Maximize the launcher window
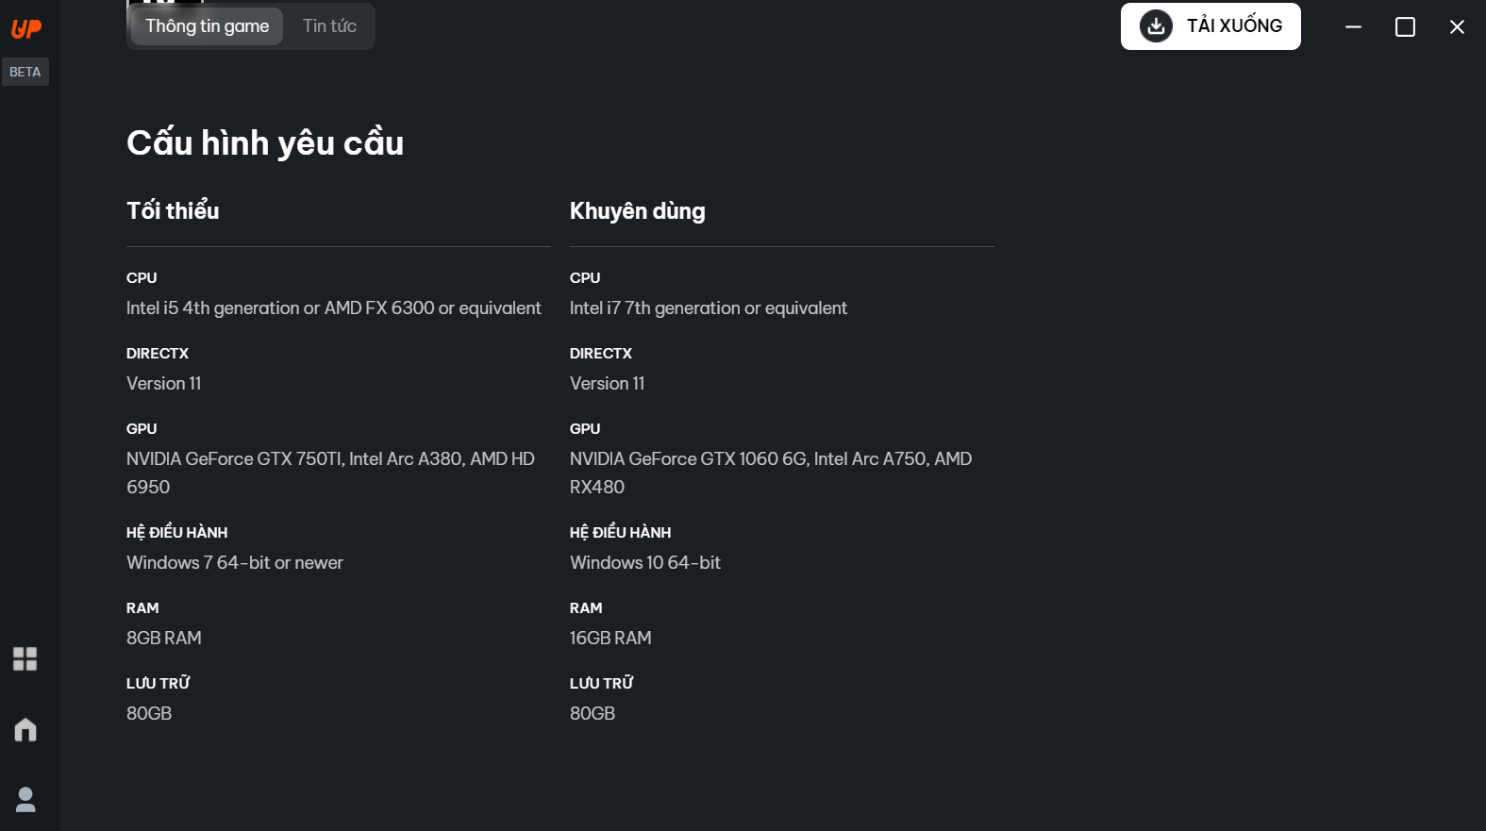The width and height of the screenshot is (1486, 831). pyautogui.click(x=1405, y=26)
